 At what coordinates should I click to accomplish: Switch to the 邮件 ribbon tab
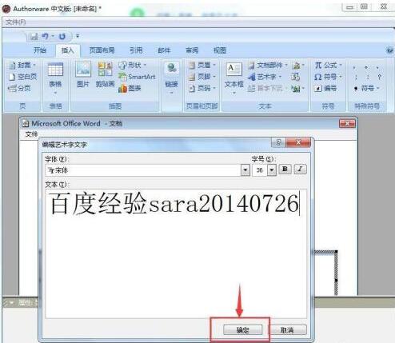pyautogui.click(x=164, y=50)
